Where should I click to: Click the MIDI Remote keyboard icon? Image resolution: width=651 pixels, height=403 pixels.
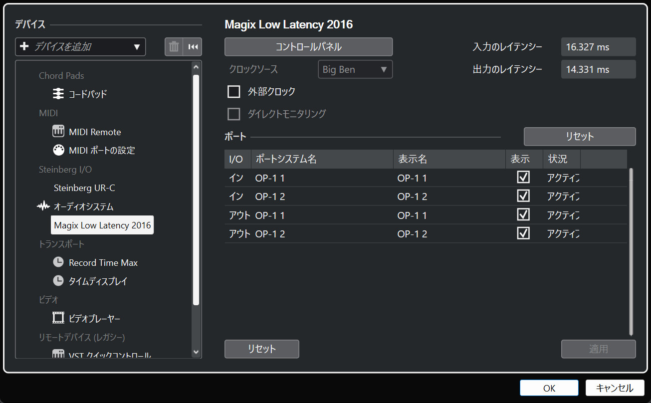click(58, 132)
